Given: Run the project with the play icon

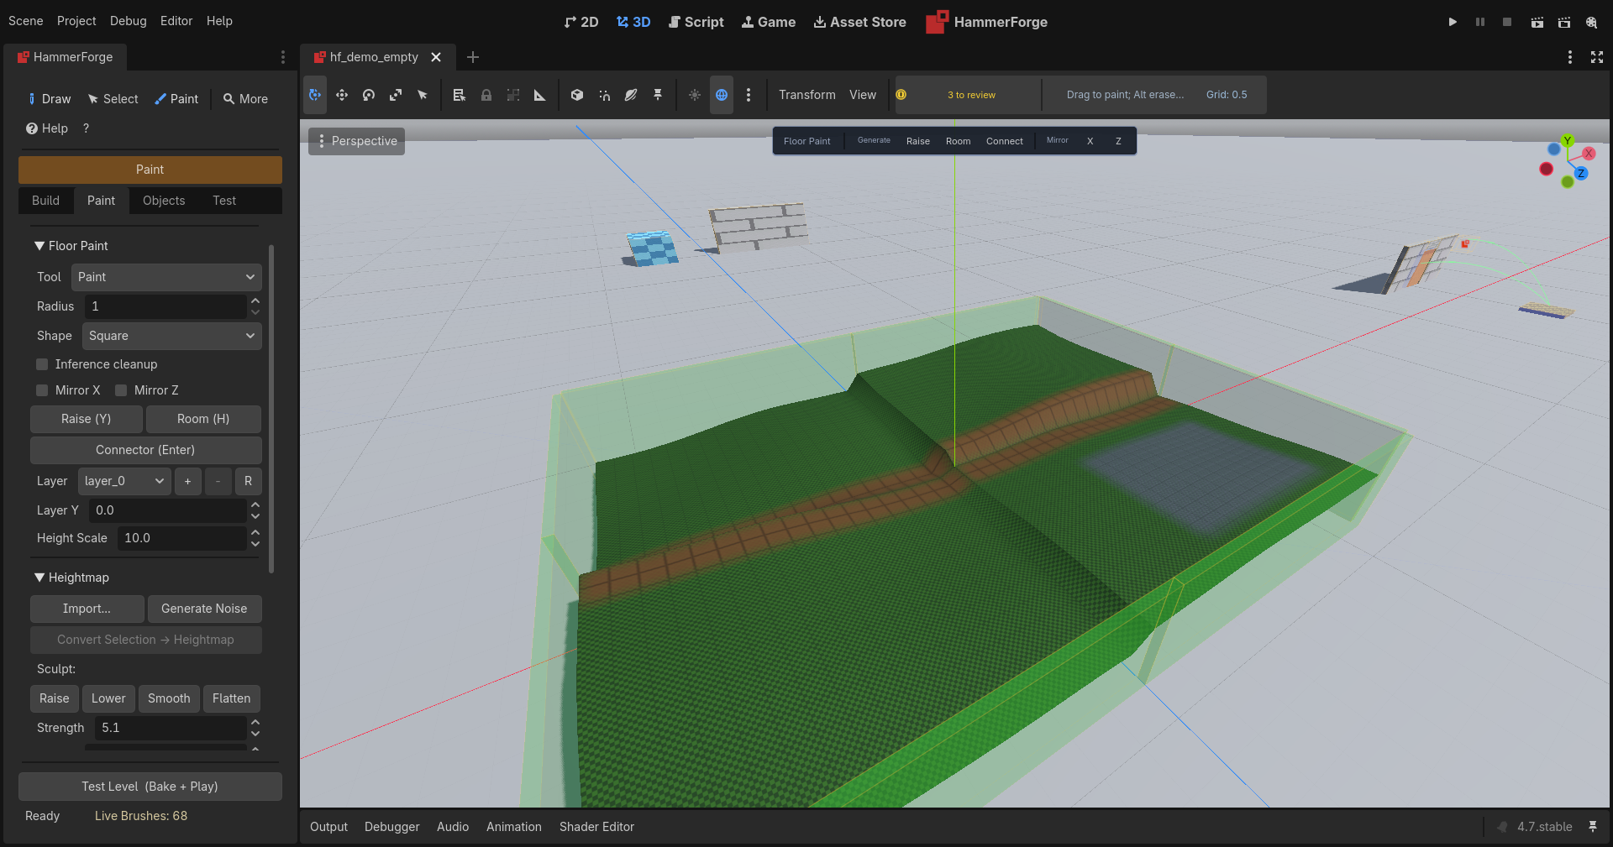Looking at the screenshot, I should [1453, 22].
